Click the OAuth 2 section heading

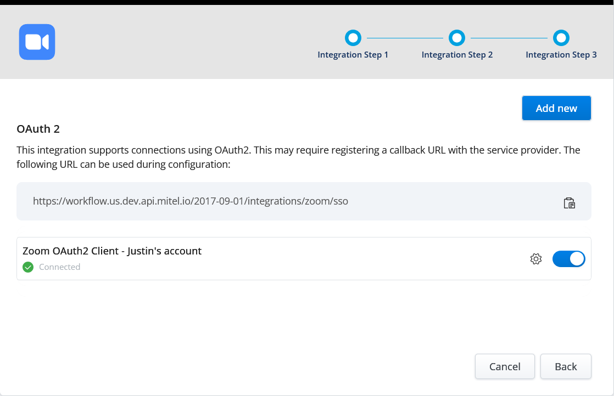pyautogui.click(x=38, y=129)
